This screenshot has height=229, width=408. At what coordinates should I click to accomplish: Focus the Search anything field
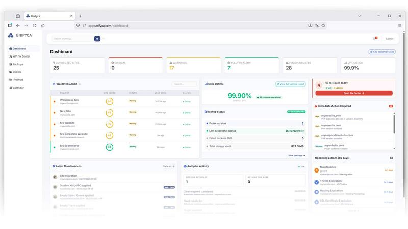(x=73, y=39)
